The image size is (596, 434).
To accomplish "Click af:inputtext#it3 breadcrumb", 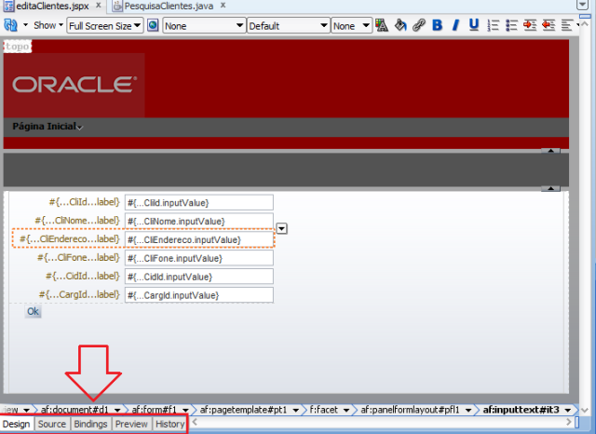I will [x=521, y=410].
